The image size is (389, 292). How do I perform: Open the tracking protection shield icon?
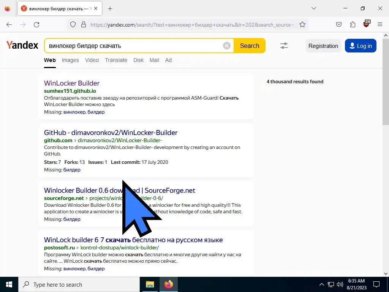tap(73, 25)
